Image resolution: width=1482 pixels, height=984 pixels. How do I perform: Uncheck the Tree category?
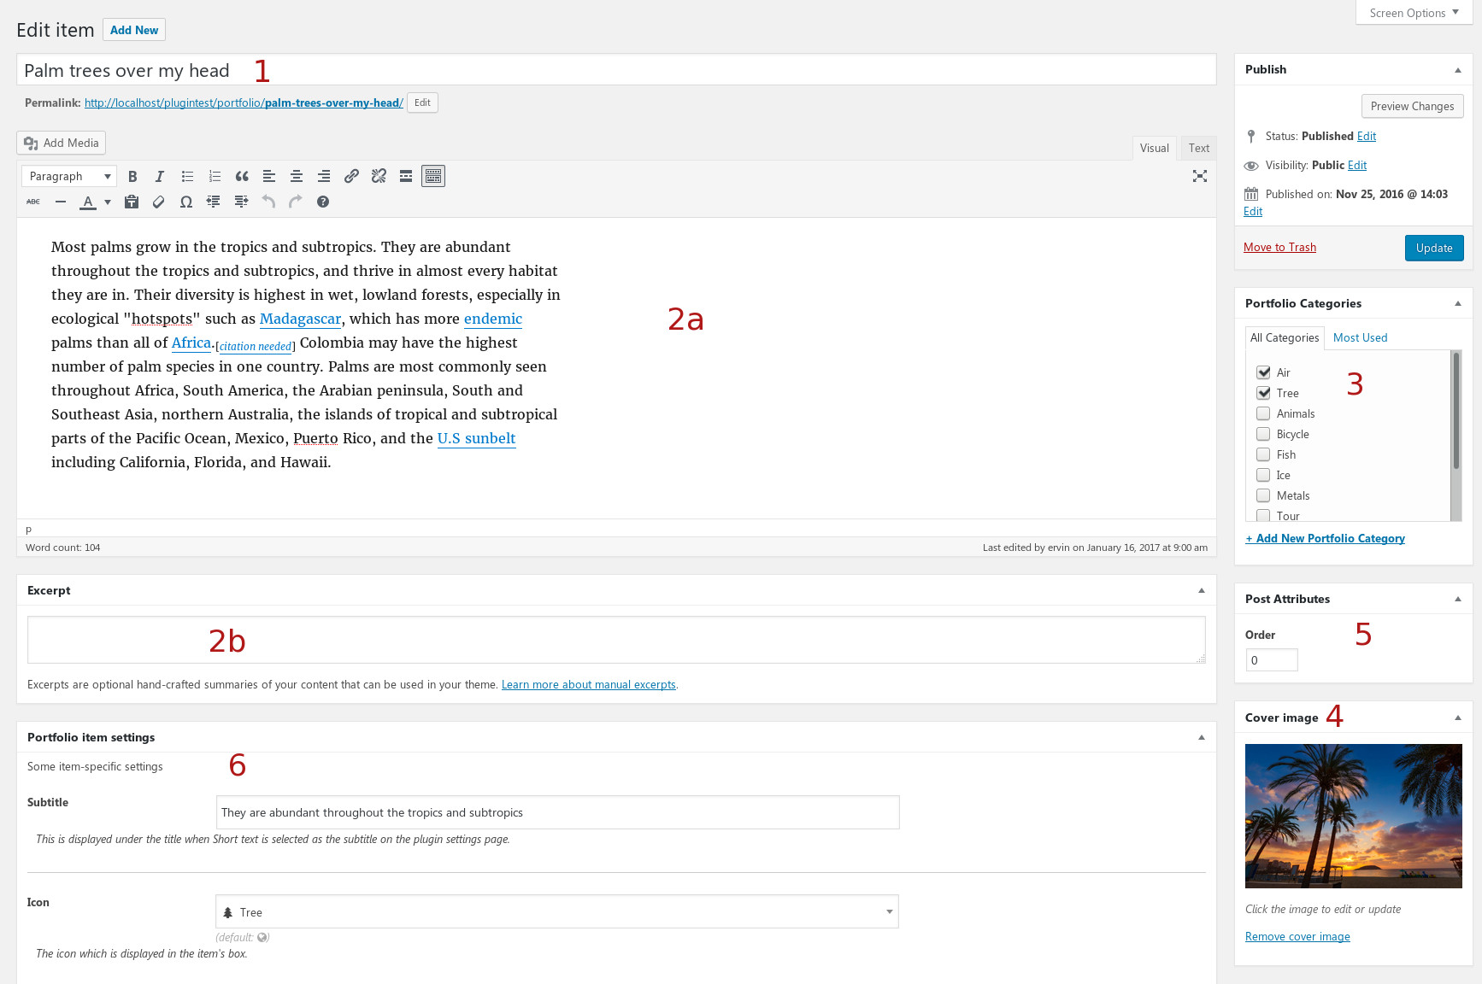click(1263, 393)
